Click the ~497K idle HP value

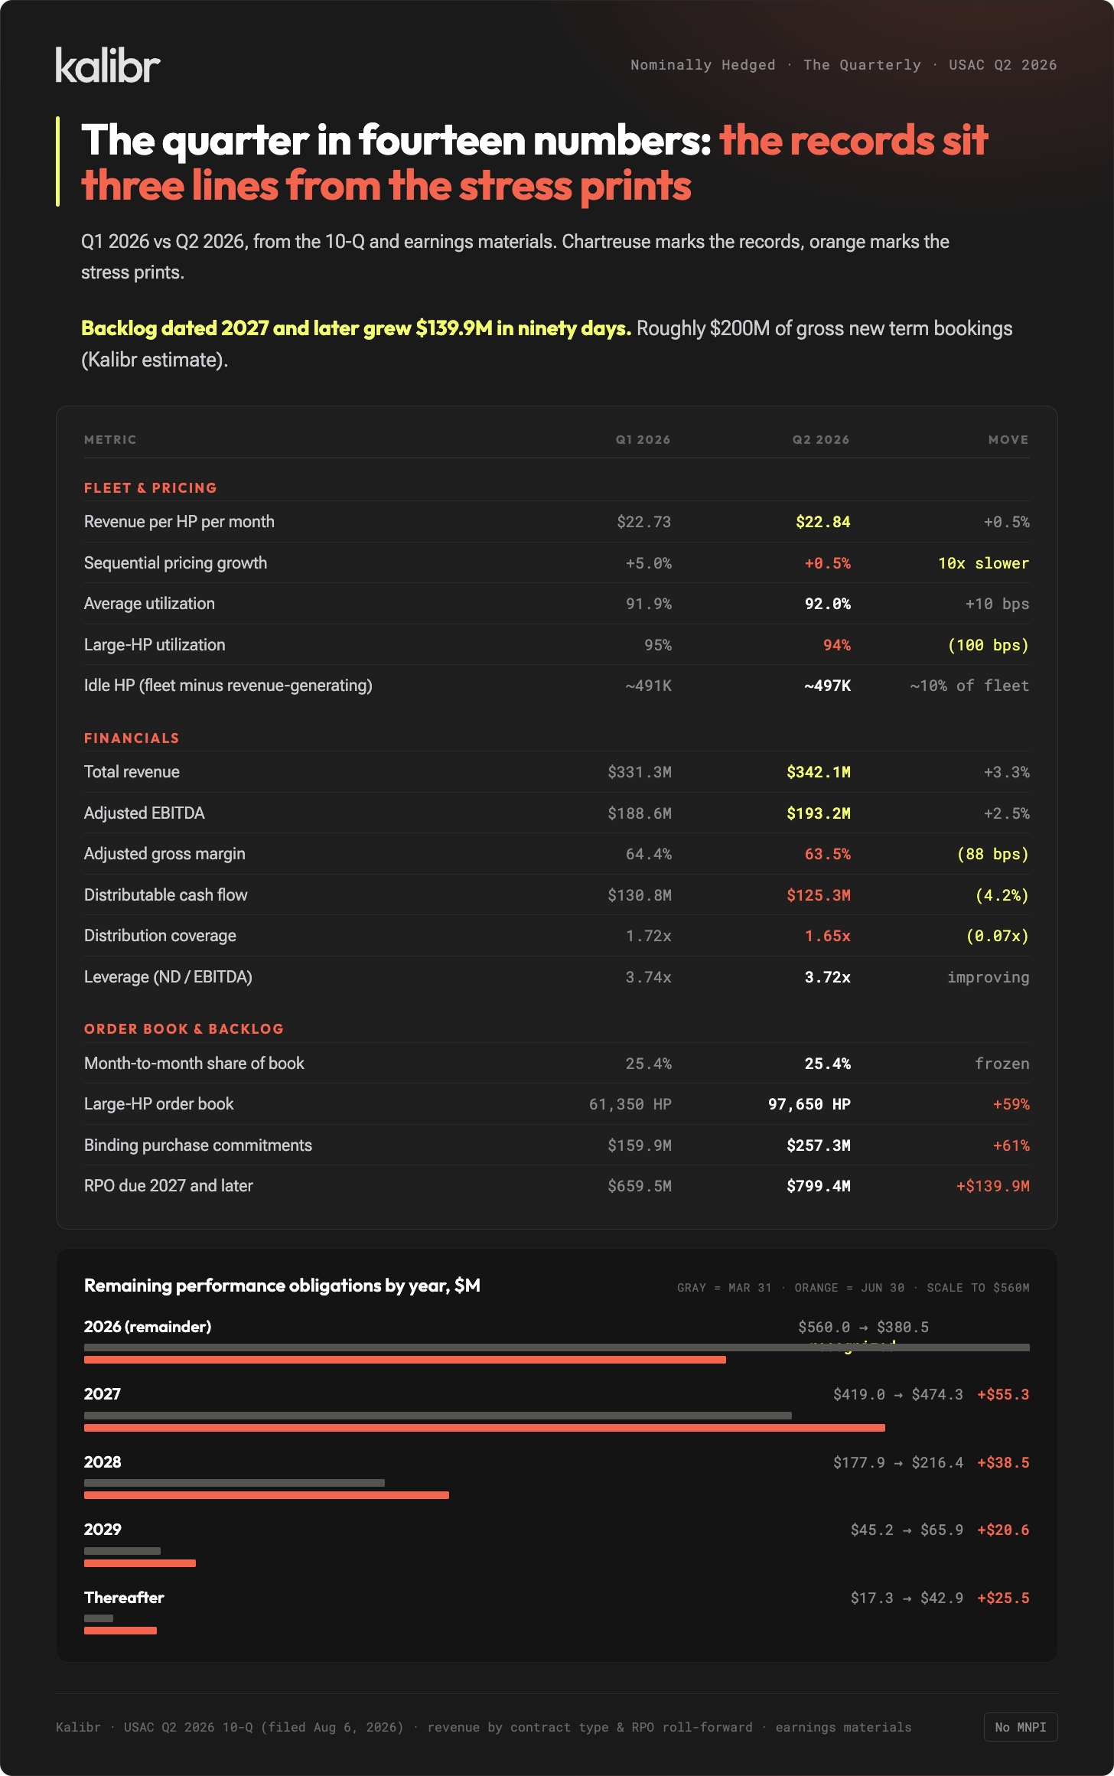827,686
